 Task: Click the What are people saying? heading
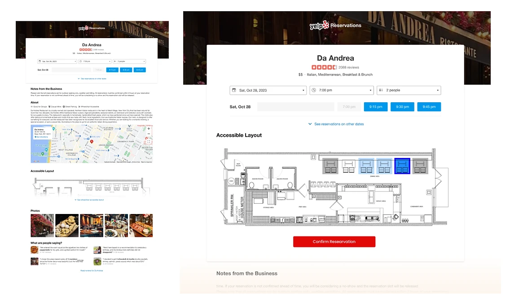click(x=46, y=243)
